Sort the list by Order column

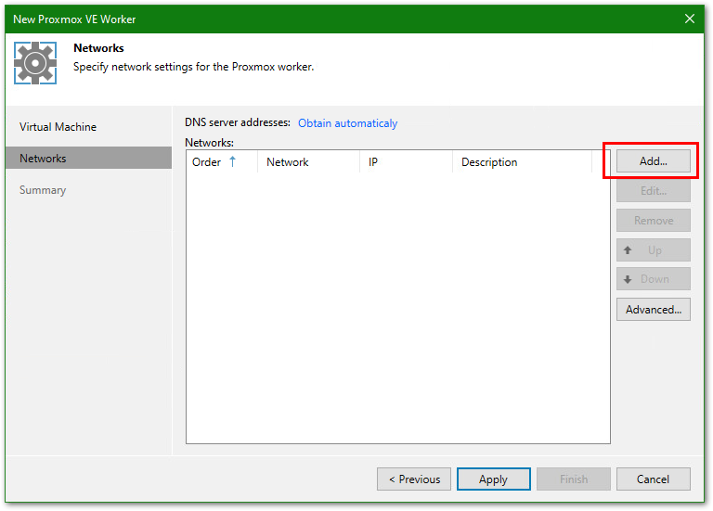pos(214,162)
